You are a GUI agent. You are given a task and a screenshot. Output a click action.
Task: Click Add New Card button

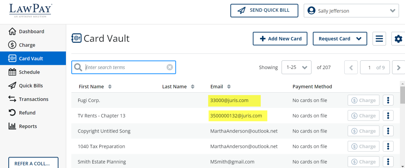click(280, 39)
